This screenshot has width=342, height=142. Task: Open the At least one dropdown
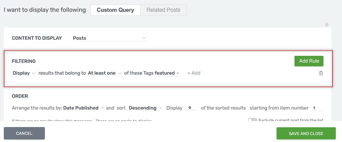click(x=105, y=73)
